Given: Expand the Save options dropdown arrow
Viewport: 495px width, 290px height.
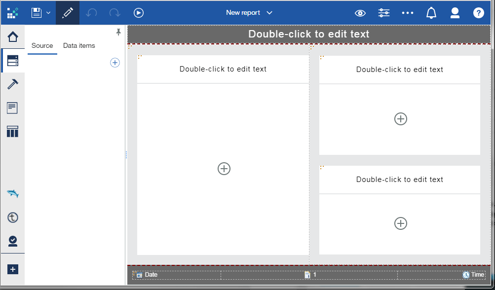Looking at the screenshot, I should [48, 13].
